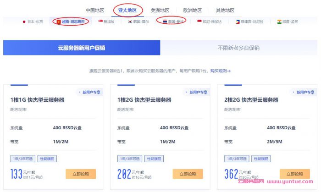
Task: Click the India flag icon for Mumbai
Action: pyautogui.click(x=279, y=22)
